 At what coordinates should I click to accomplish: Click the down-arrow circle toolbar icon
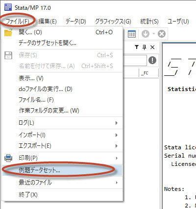coord(146,34)
